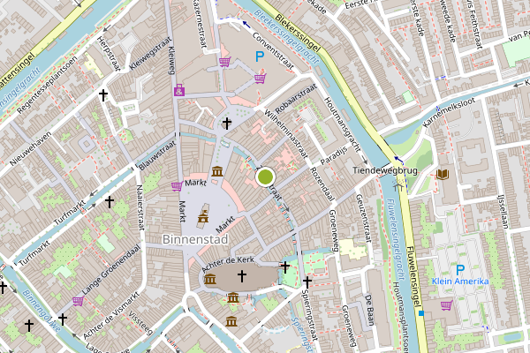530x353 pixels.
Task: Click the Houtmansgracht street label
Action: (341, 124)
